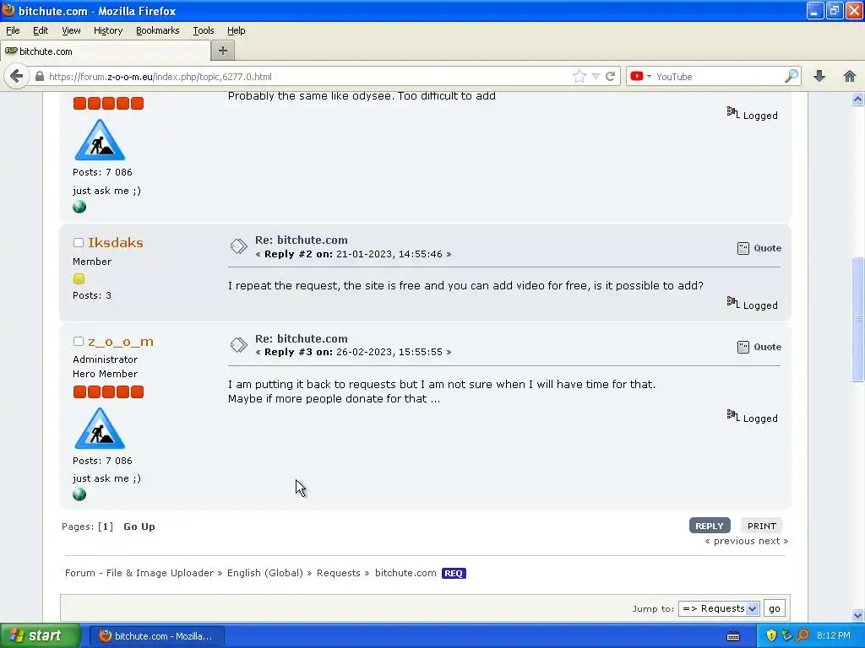Click Re: bitchute.com title of Reply #2
The image size is (865, 648).
pyautogui.click(x=302, y=240)
